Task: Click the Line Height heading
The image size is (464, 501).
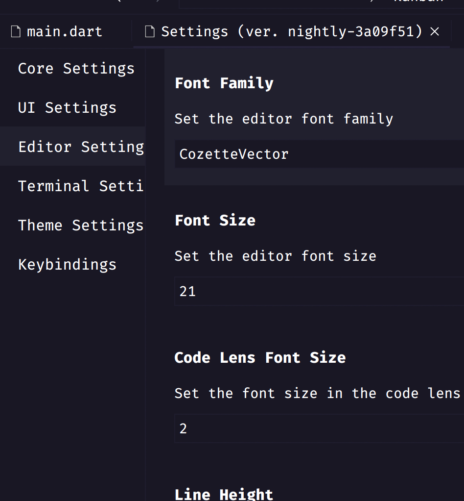Action: coord(224,494)
